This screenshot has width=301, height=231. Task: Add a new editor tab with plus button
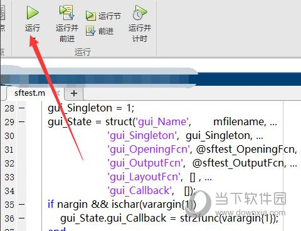coord(74,93)
